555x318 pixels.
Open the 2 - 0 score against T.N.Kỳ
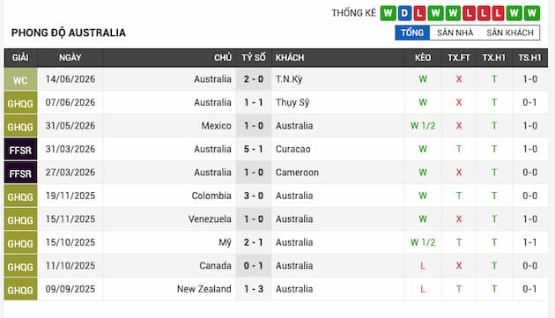(x=254, y=79)
